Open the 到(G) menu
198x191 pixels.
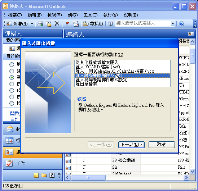point(72,15)
